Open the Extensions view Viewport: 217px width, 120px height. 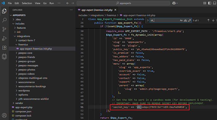point(4,48)
